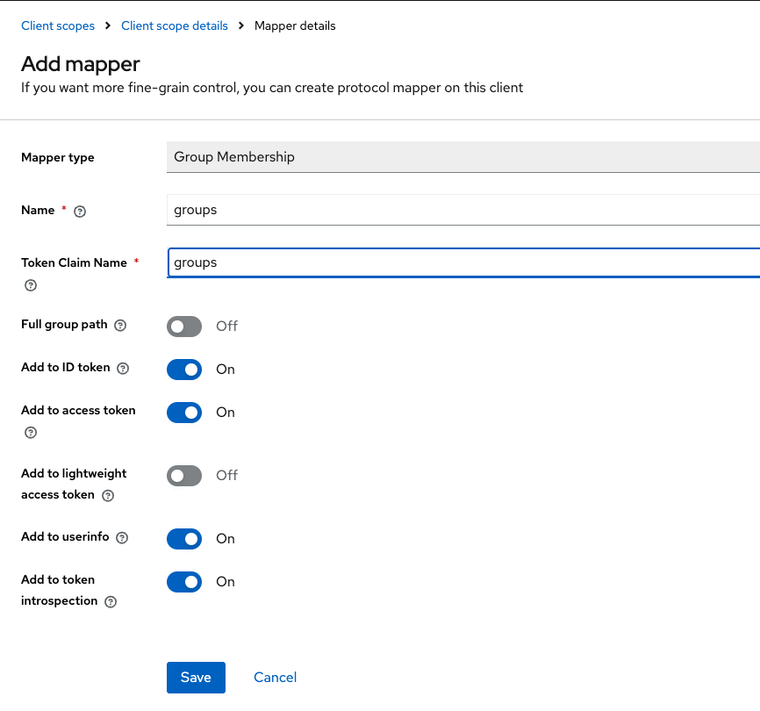The image size is (760, 711).
Task: Cancel adding the mapper
Action: tap(275, 678)
